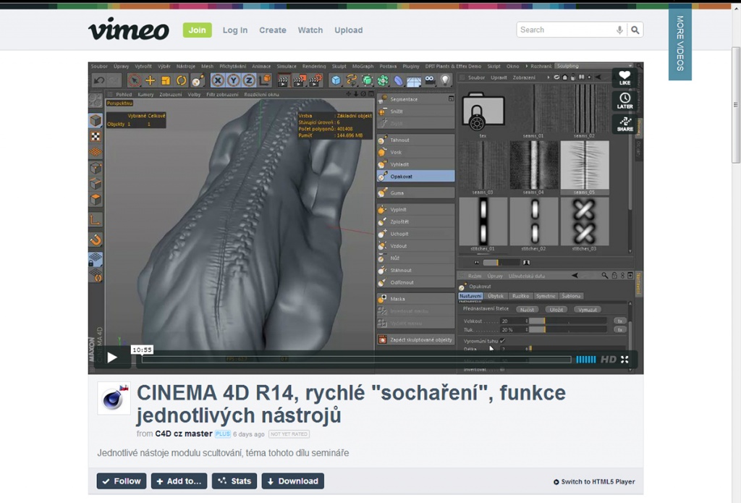Viewport: 741px width, 503px height.
Task: Click the blue Cube primitive icon
Action: [336, 80]
